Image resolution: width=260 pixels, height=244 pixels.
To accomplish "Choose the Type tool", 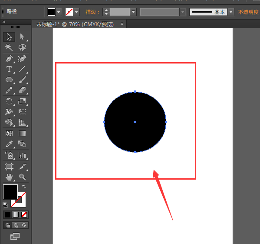I will point(9,69).
